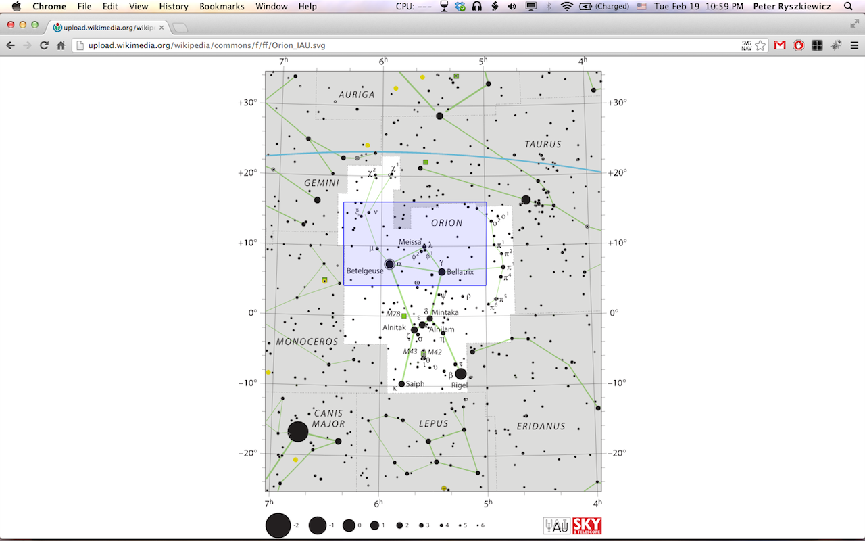The image size is (865, 541).
Task: Click the SVG NAV extension icon
Action: [746, 45]
